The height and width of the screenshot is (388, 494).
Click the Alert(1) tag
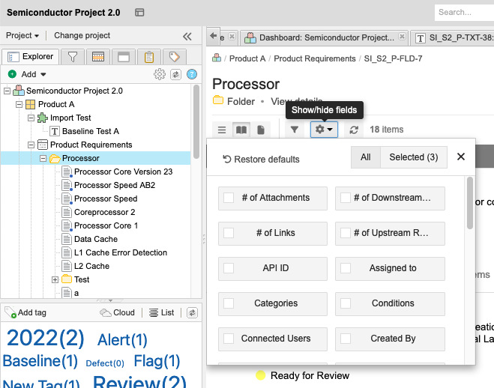122,340
